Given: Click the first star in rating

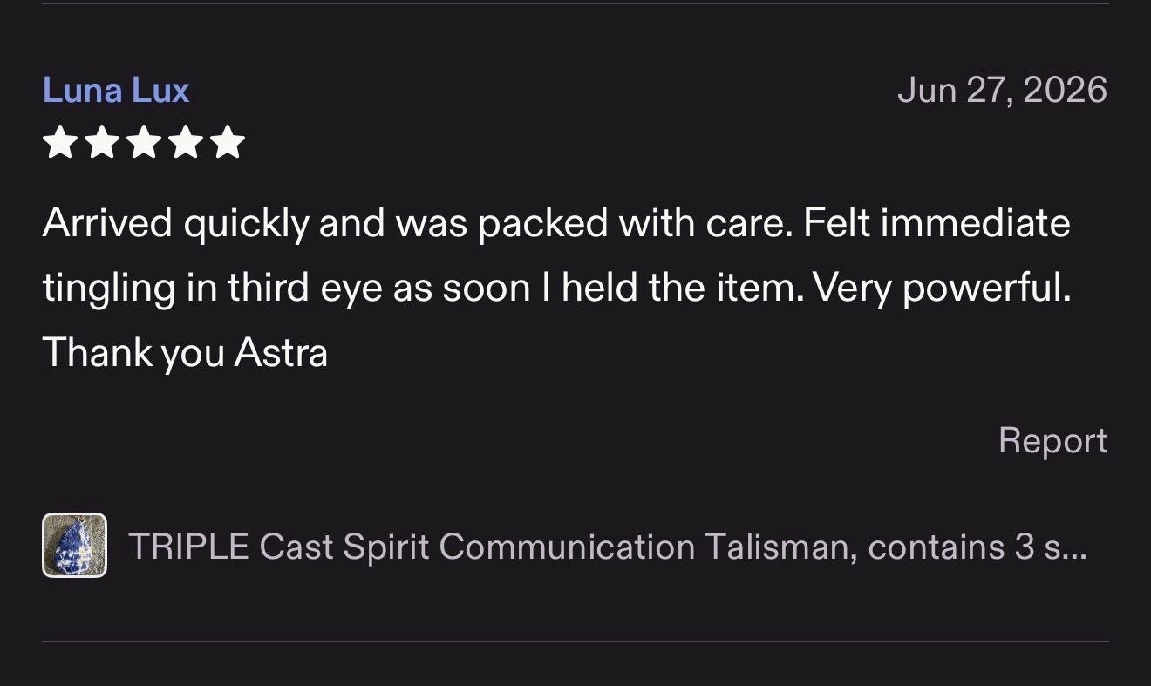Looking at the screenshot, I should 60,142.
